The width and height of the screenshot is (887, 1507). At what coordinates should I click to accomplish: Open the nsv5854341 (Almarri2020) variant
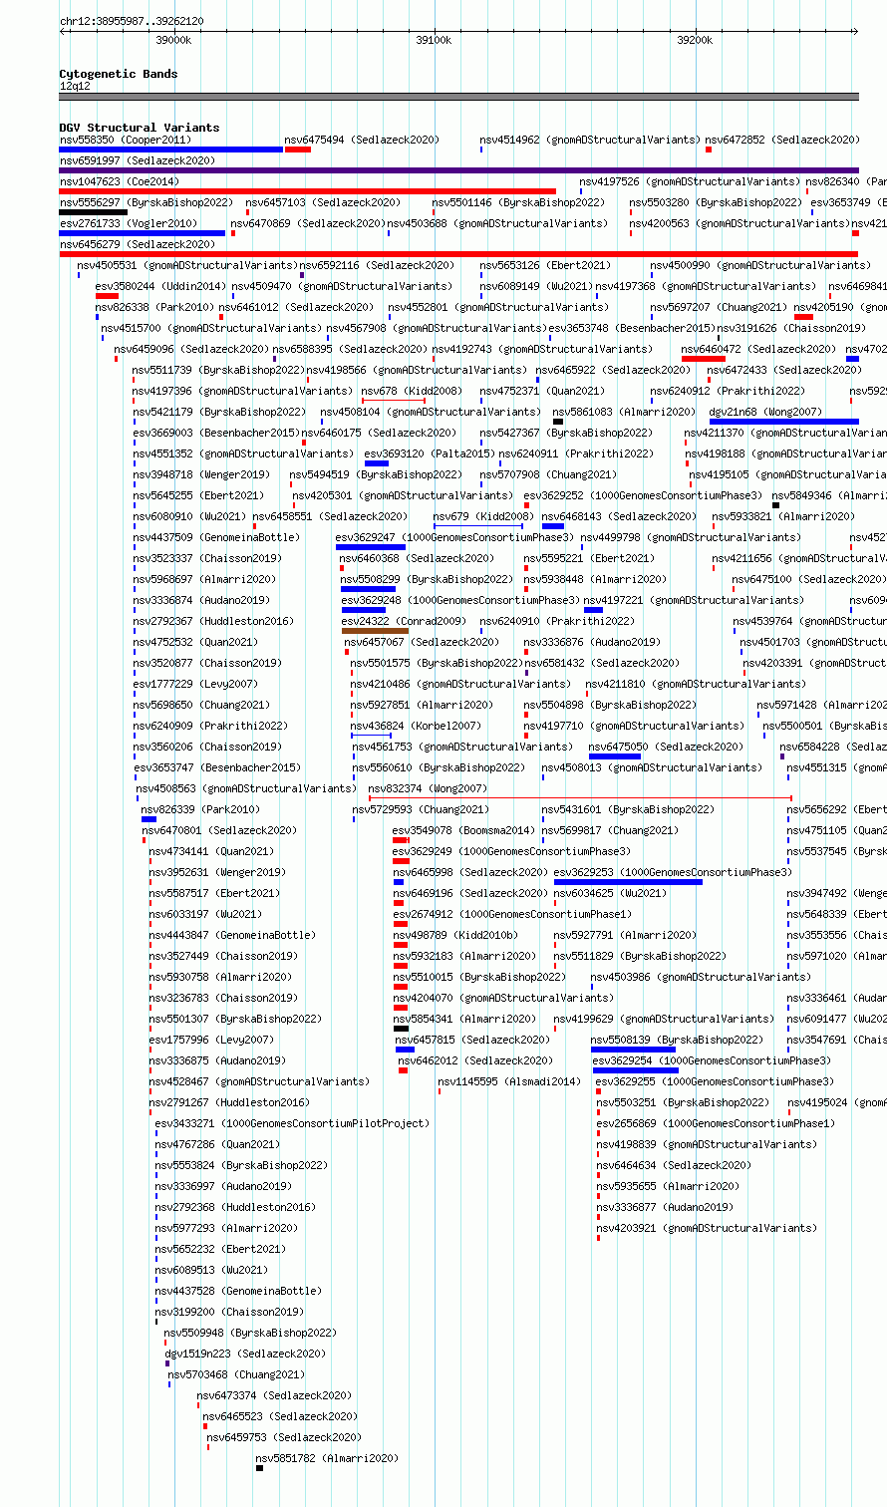click(464, 1020)
